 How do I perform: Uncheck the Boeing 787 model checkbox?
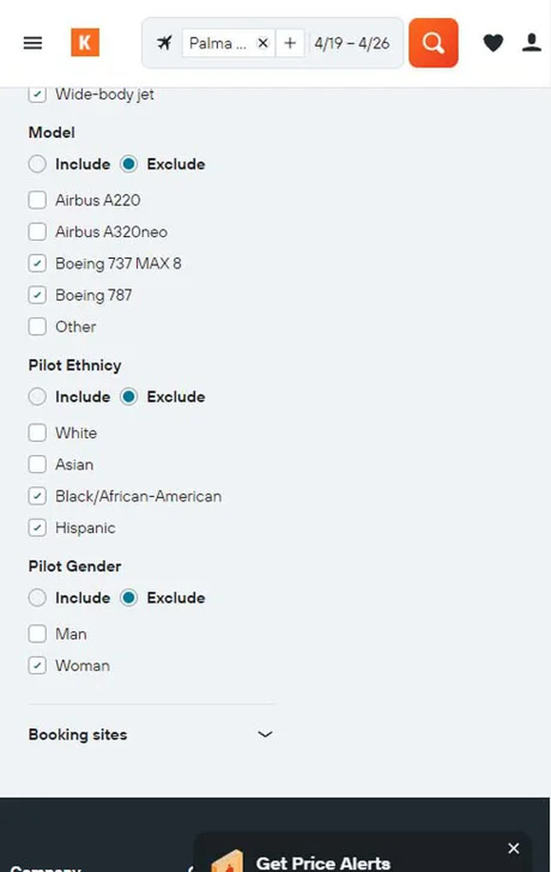coord(37,295)
